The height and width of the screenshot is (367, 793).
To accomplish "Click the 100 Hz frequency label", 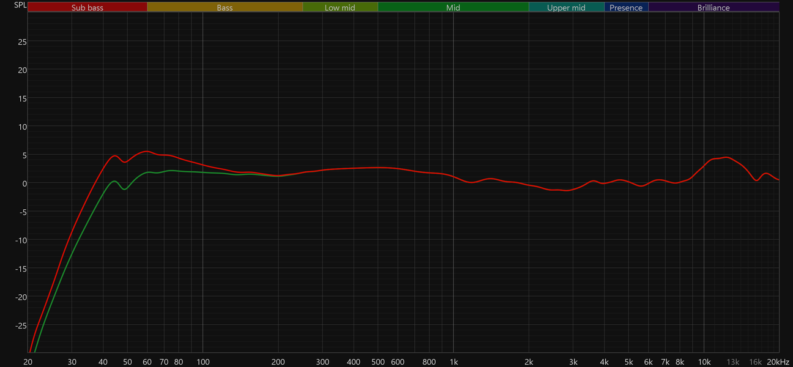I will click(x=203, y=361).
